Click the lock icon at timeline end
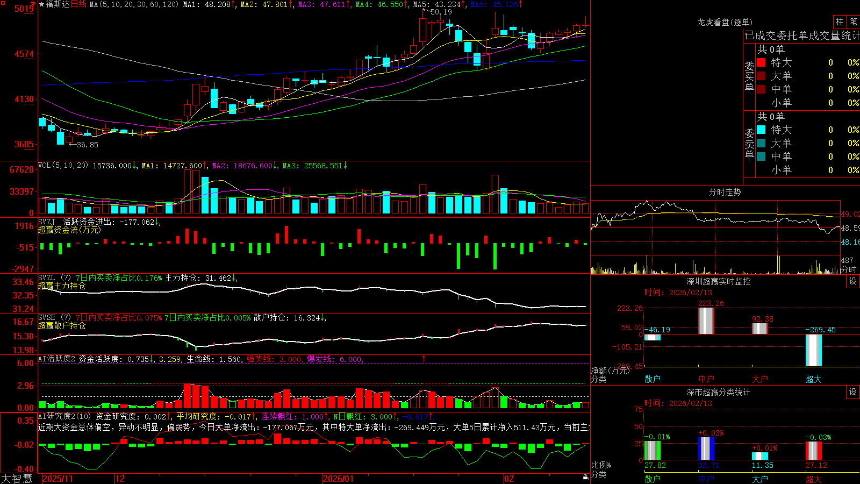The image size is (860, 484). click(x=585, y=478)
